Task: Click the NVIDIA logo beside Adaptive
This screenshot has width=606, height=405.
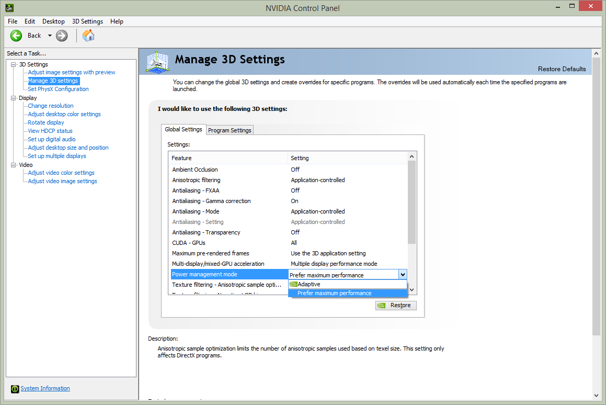Action: (293, 284)
